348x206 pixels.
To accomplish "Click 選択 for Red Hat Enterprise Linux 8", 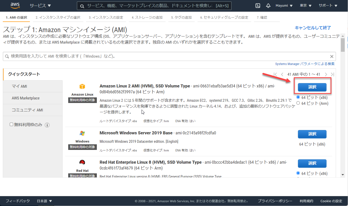I will tap(312, 163).
